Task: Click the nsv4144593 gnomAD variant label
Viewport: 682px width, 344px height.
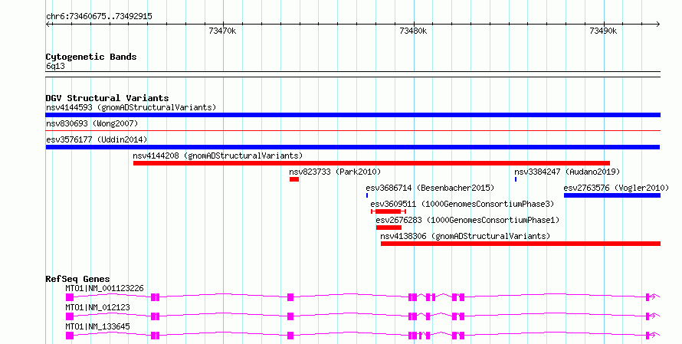Action: click(x=131, y=107)
